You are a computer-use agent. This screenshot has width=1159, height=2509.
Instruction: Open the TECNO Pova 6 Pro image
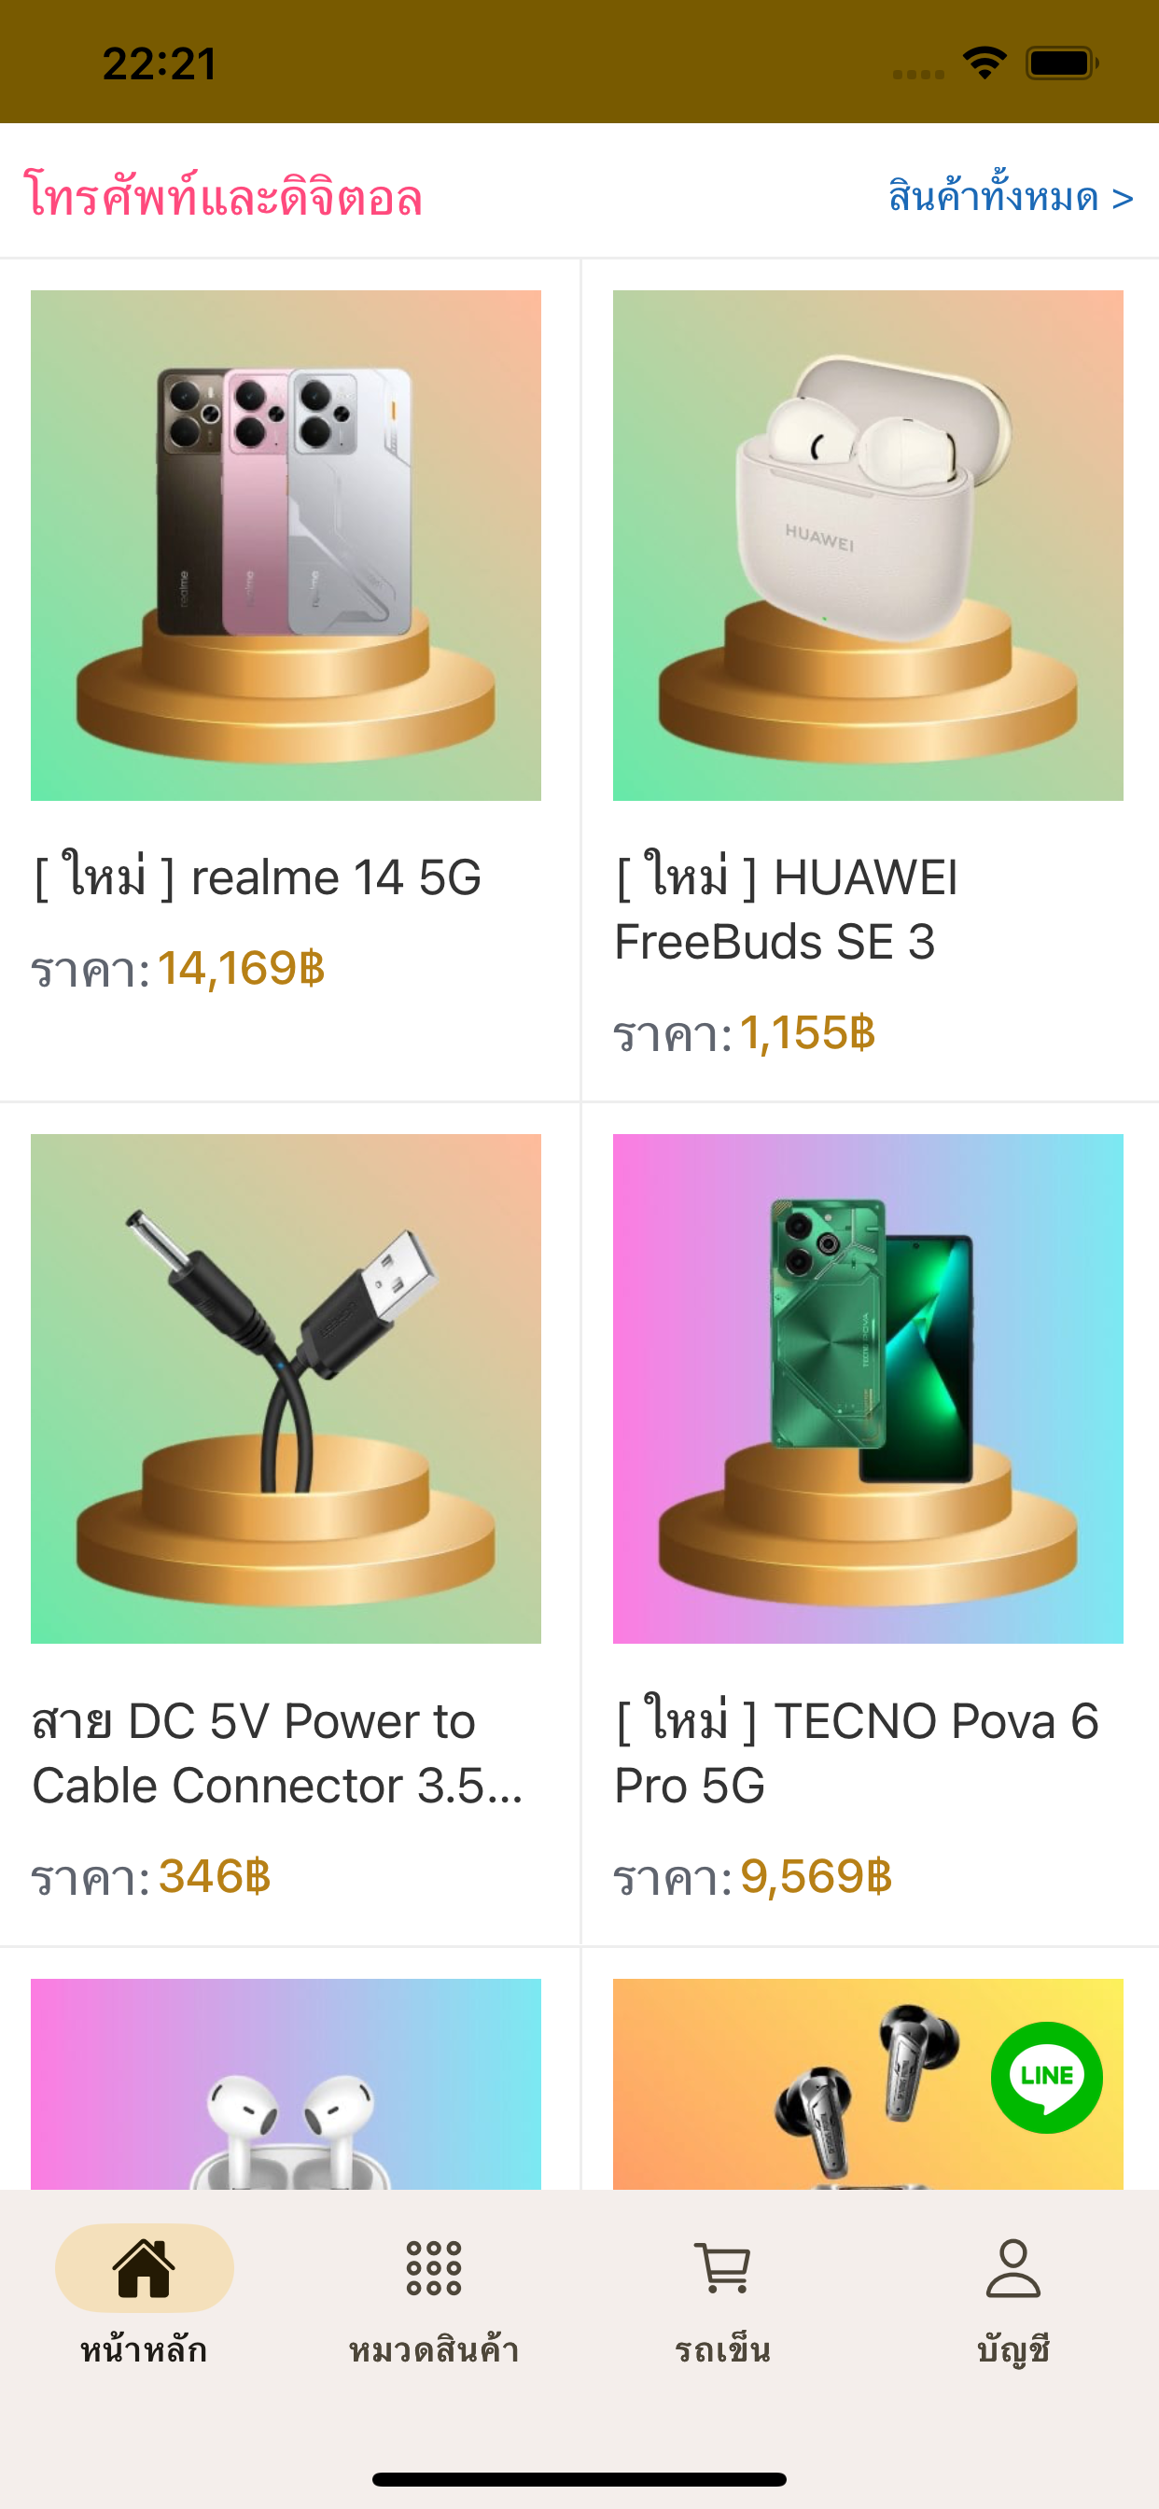coord(868,1389)
